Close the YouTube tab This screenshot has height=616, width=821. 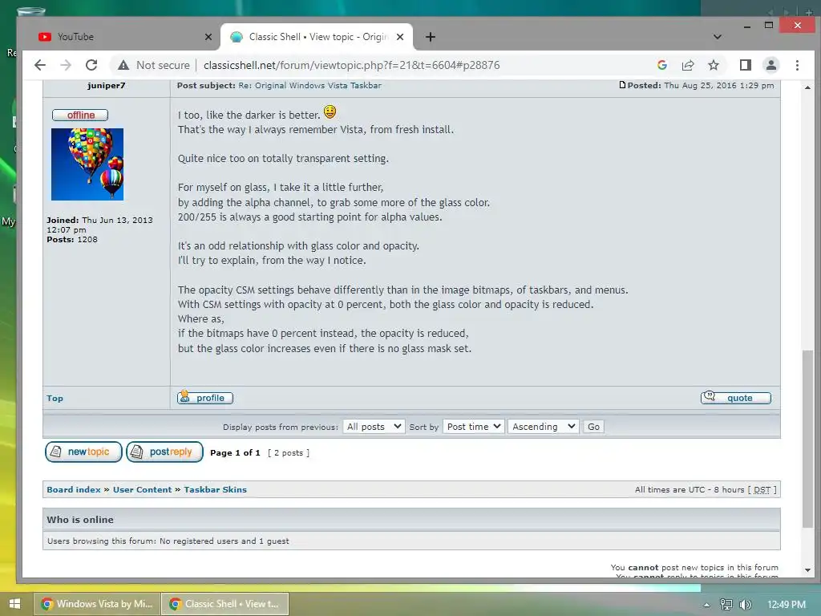click(x=208, y=37)
